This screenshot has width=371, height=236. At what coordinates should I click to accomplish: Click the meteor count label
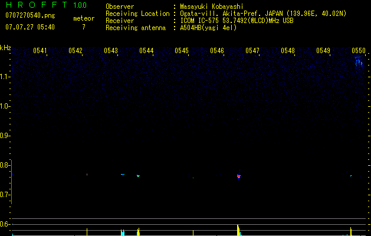tap(84, 18)
